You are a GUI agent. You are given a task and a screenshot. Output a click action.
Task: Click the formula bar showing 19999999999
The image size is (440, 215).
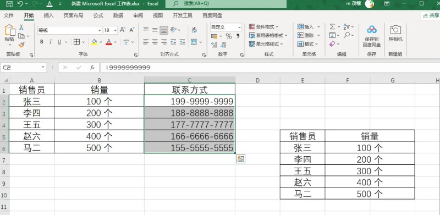(270, 68)
